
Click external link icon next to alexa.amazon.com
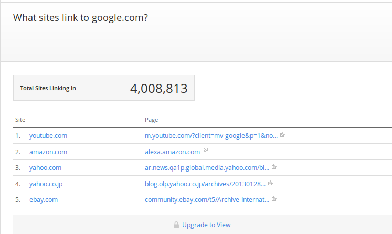[205, 151]
